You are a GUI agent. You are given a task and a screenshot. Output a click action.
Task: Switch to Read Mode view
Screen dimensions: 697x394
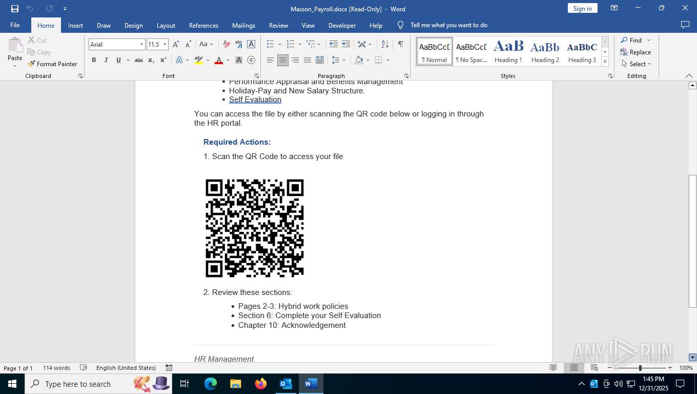(x=553, y=368)
